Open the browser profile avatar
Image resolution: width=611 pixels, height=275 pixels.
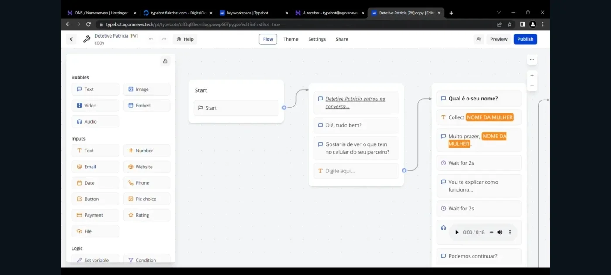click(532, 24)
